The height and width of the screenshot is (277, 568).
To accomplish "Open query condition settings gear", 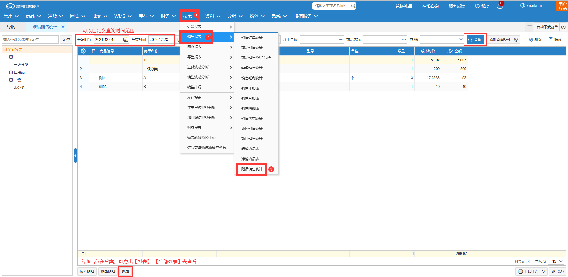I will (516, 40).
